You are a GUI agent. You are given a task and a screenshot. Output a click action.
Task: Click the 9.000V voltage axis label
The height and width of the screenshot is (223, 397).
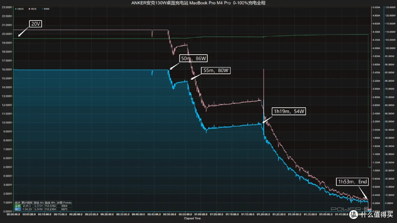point(7,132)
